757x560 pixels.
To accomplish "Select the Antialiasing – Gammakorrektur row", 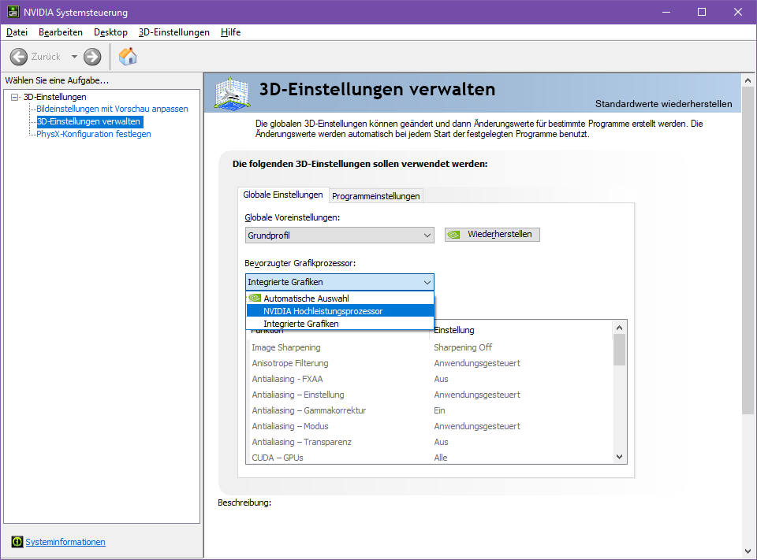I will point(430,410).
